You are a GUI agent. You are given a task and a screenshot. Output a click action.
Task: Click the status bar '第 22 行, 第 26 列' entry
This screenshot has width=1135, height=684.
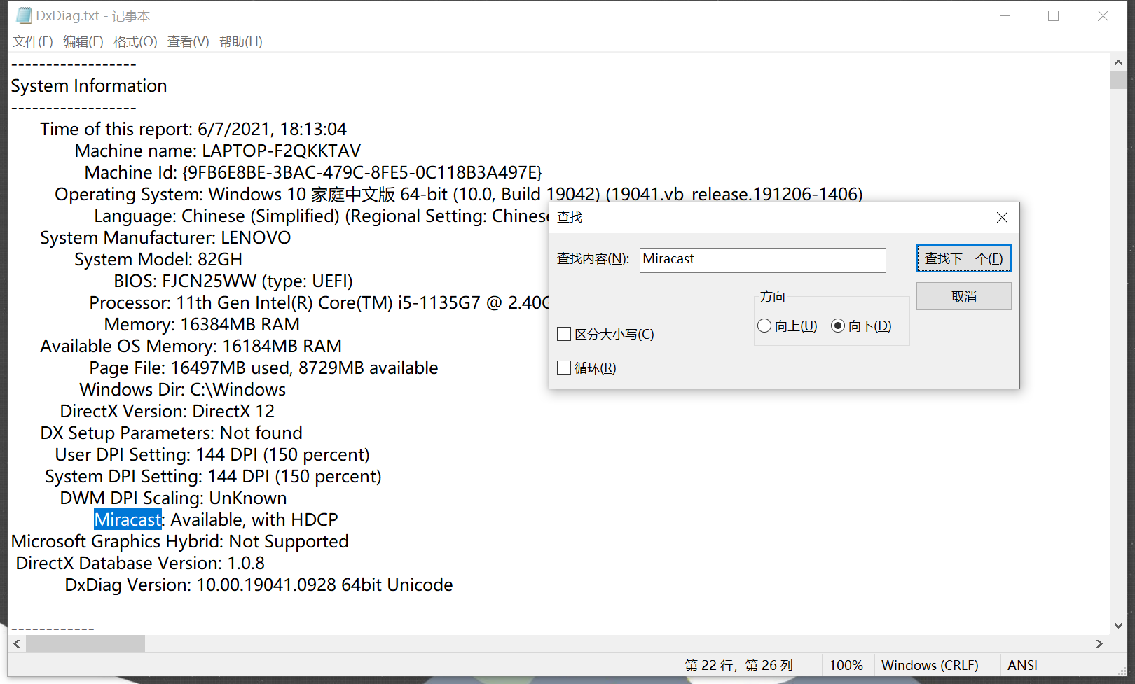739,665
